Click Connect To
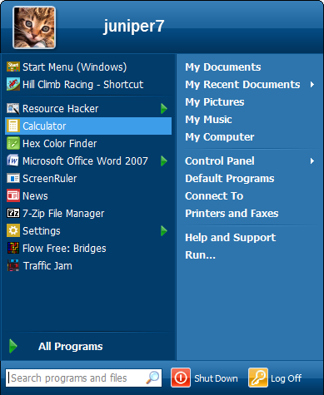 coord(214,195)
